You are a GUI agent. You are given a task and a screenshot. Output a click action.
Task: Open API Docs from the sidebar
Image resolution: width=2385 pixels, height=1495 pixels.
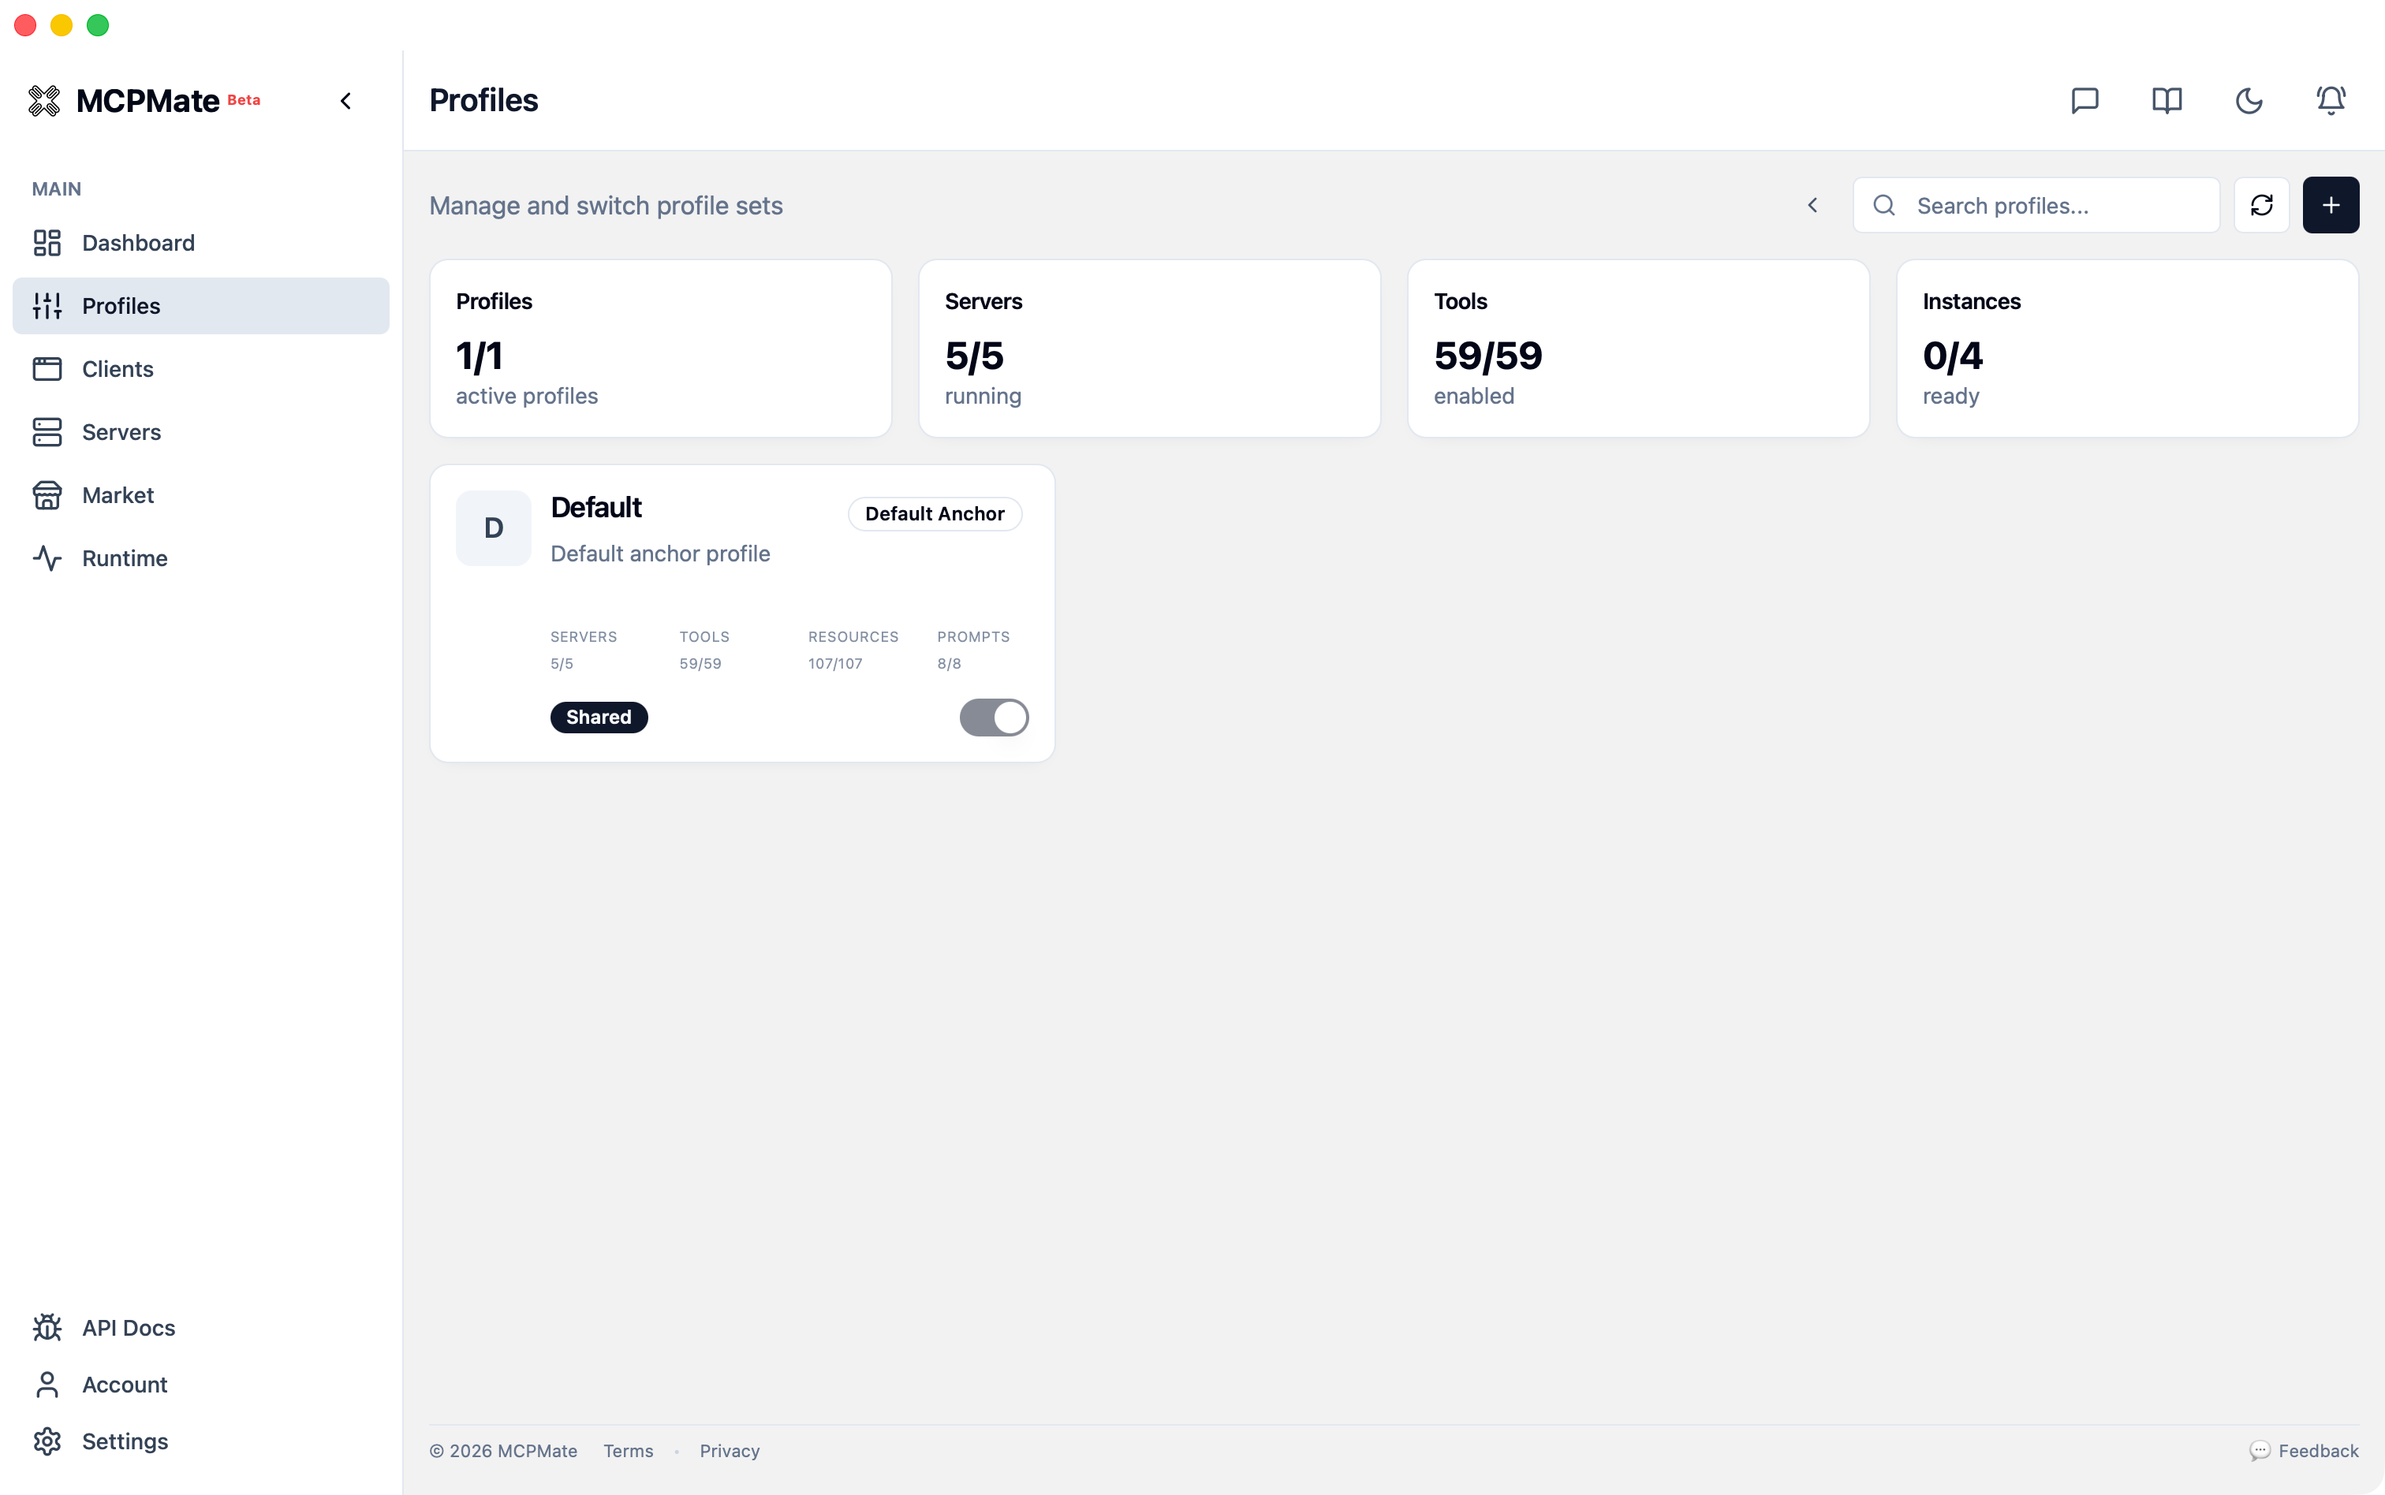pyautogui.click(x=129, y=1328)
